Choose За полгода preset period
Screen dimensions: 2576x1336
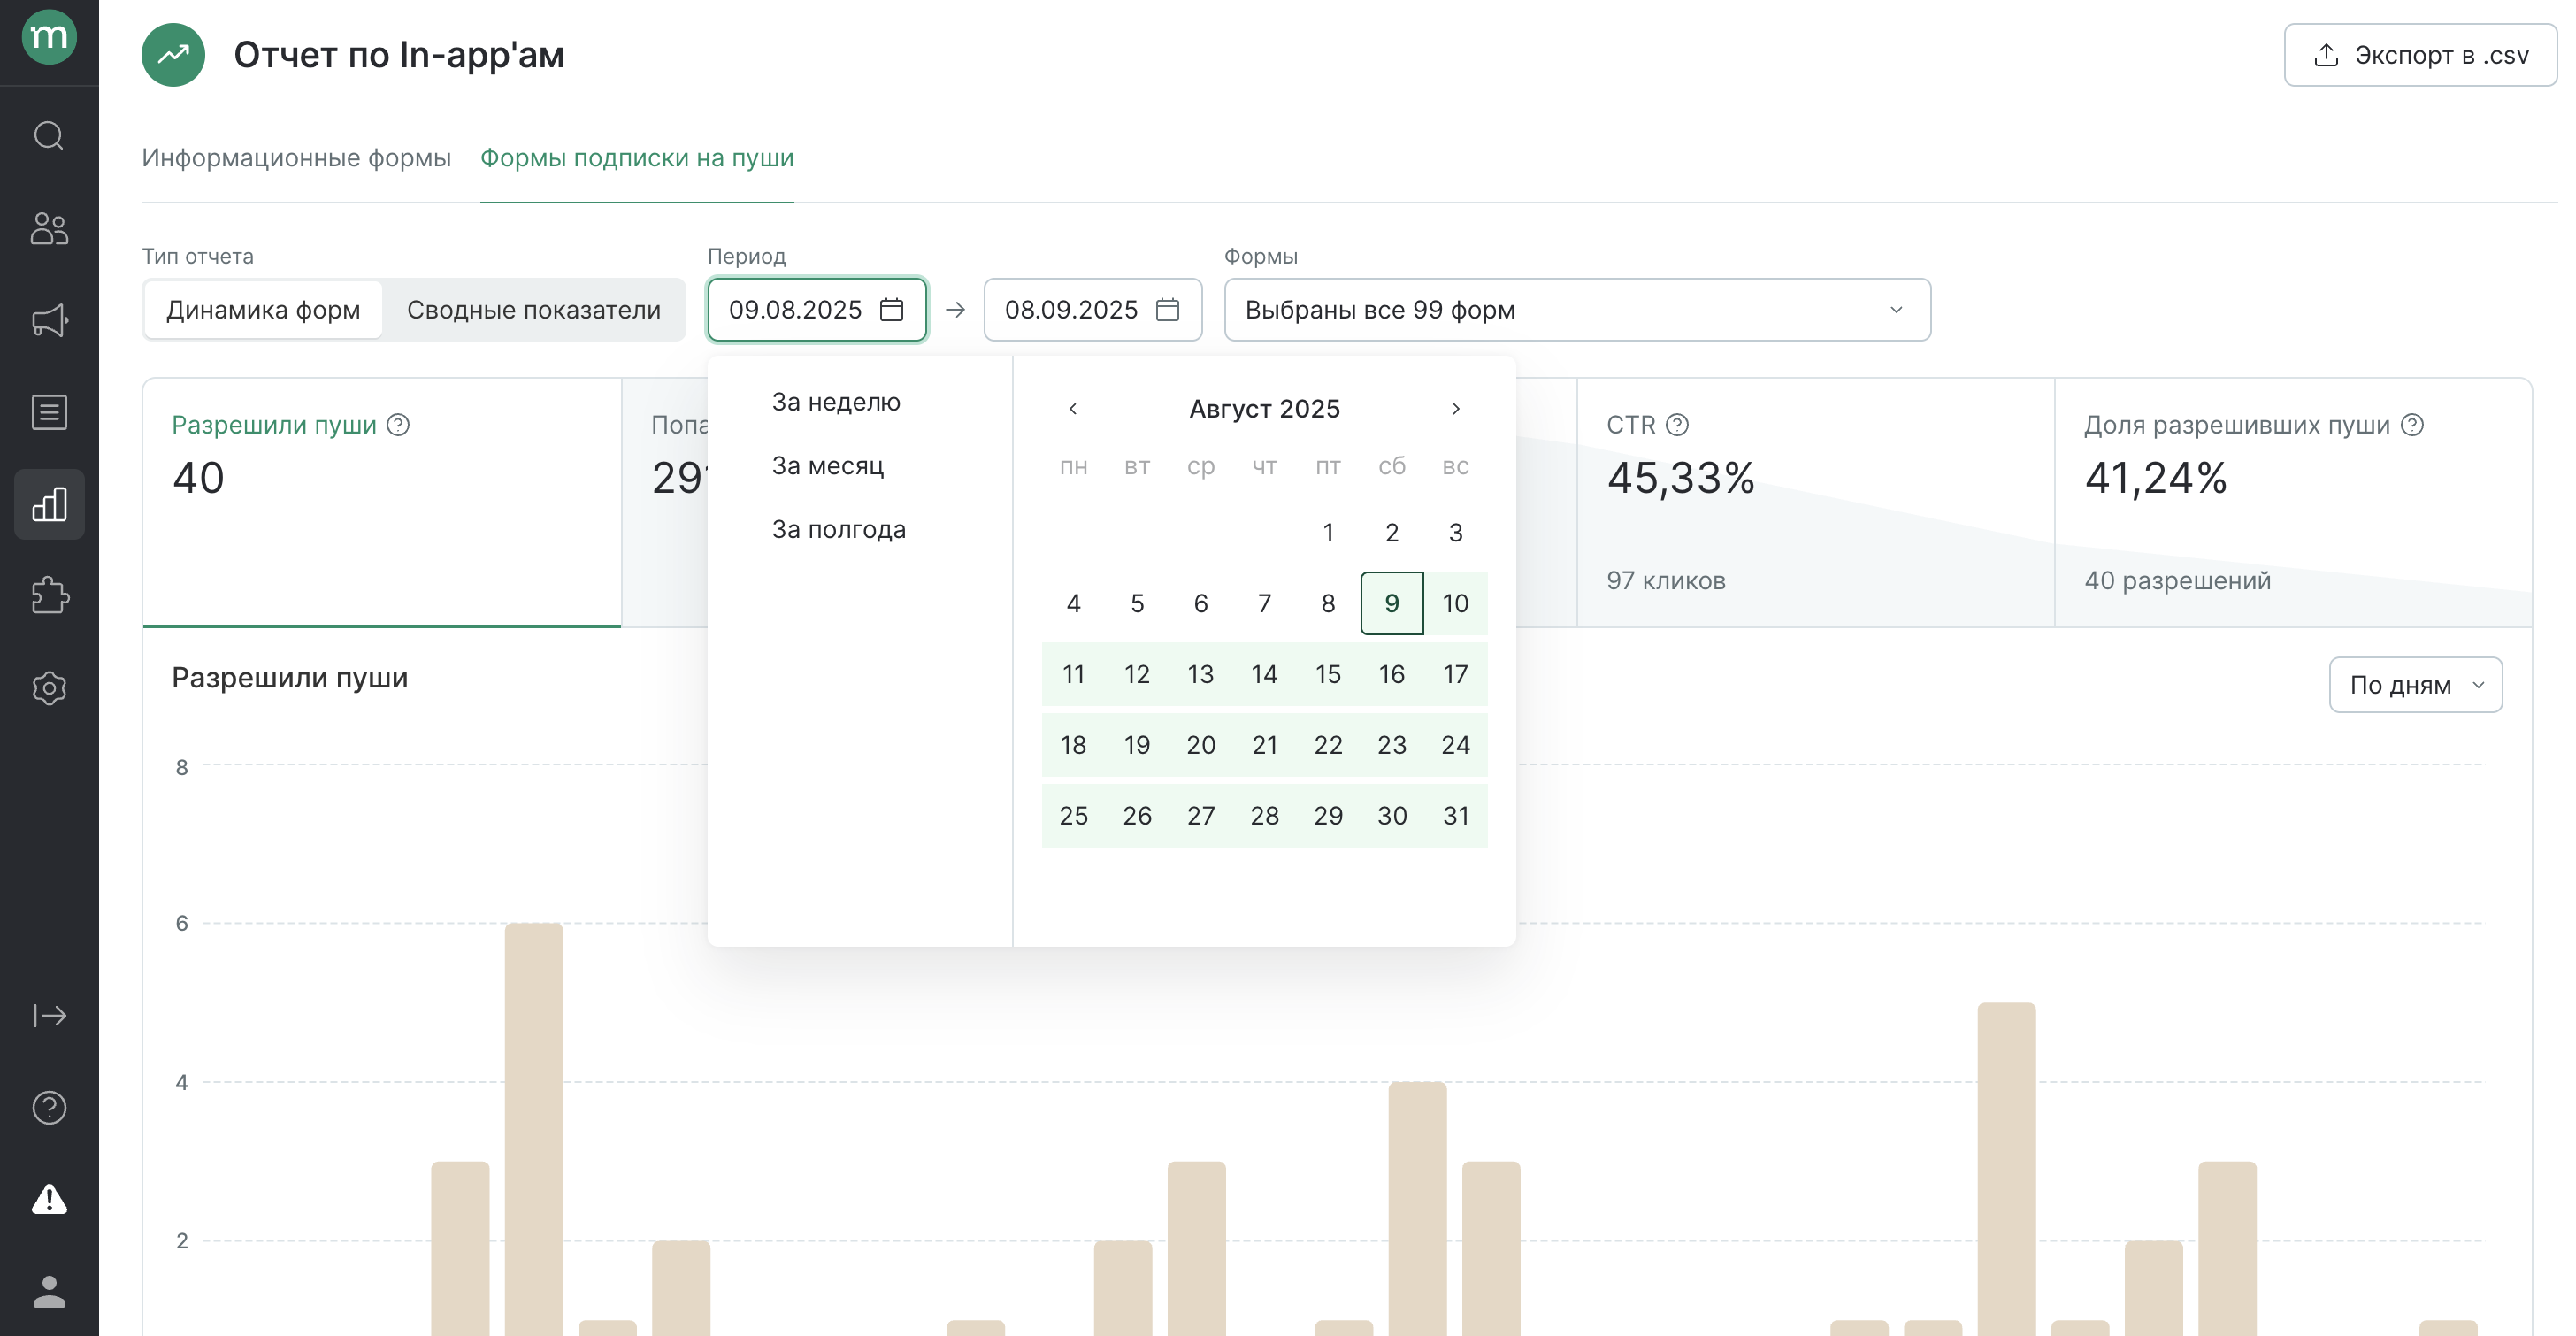click(x=839, y=530)
